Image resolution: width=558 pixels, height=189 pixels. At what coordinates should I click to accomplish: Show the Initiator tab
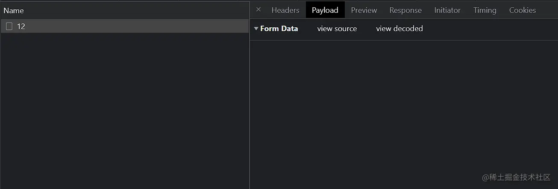pyautogui.click(x=447, y=10)
